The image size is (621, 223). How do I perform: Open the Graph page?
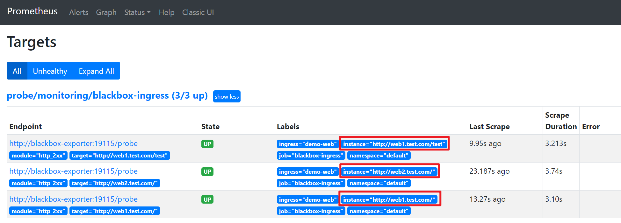(106, 12)
